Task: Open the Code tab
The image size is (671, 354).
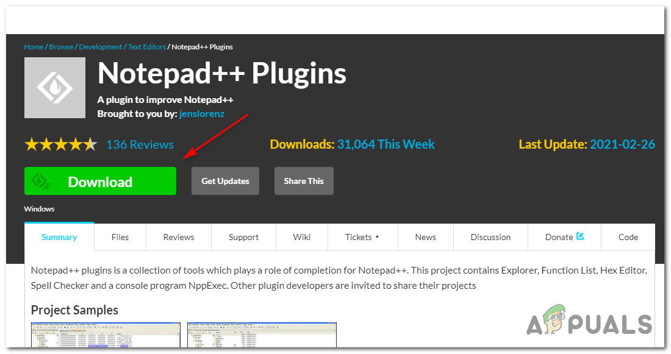Action: point(628,237)
